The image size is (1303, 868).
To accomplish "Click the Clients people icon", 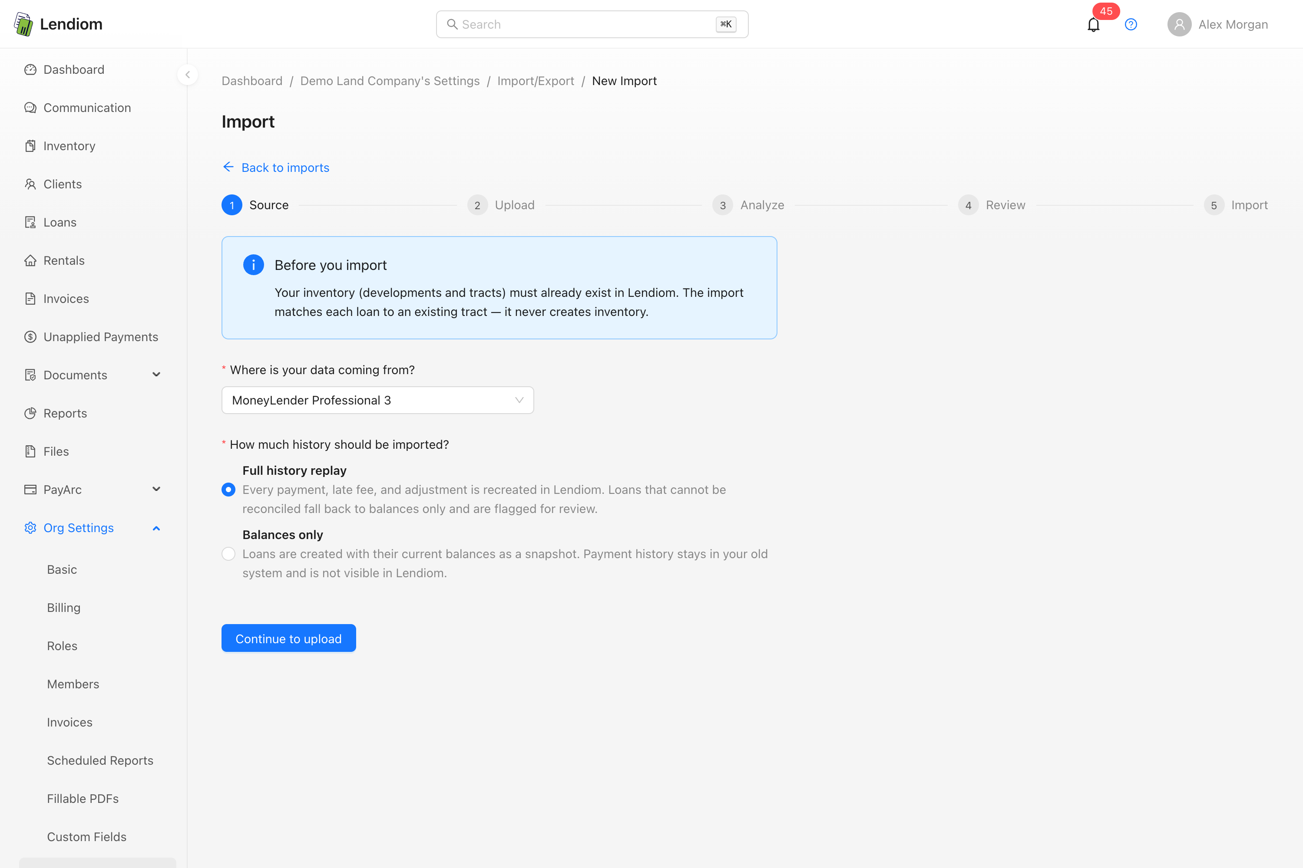I will click(30, 184).
